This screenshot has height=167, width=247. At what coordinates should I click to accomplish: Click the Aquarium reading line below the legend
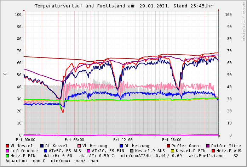[52, 161]
